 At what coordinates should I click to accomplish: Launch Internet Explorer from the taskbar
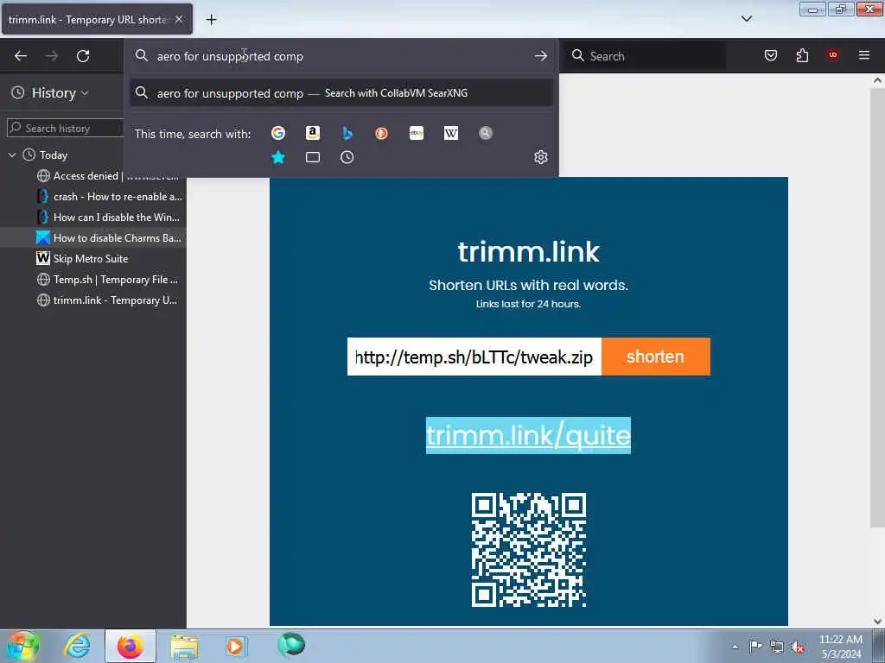[x=78, y=646]
